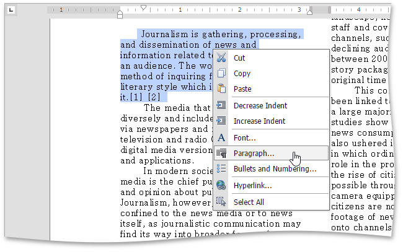Image resolution: width=403 pixels, height=252 pixels.
Task: Click the first line indent marker on ruler
Action: [144, 7]
